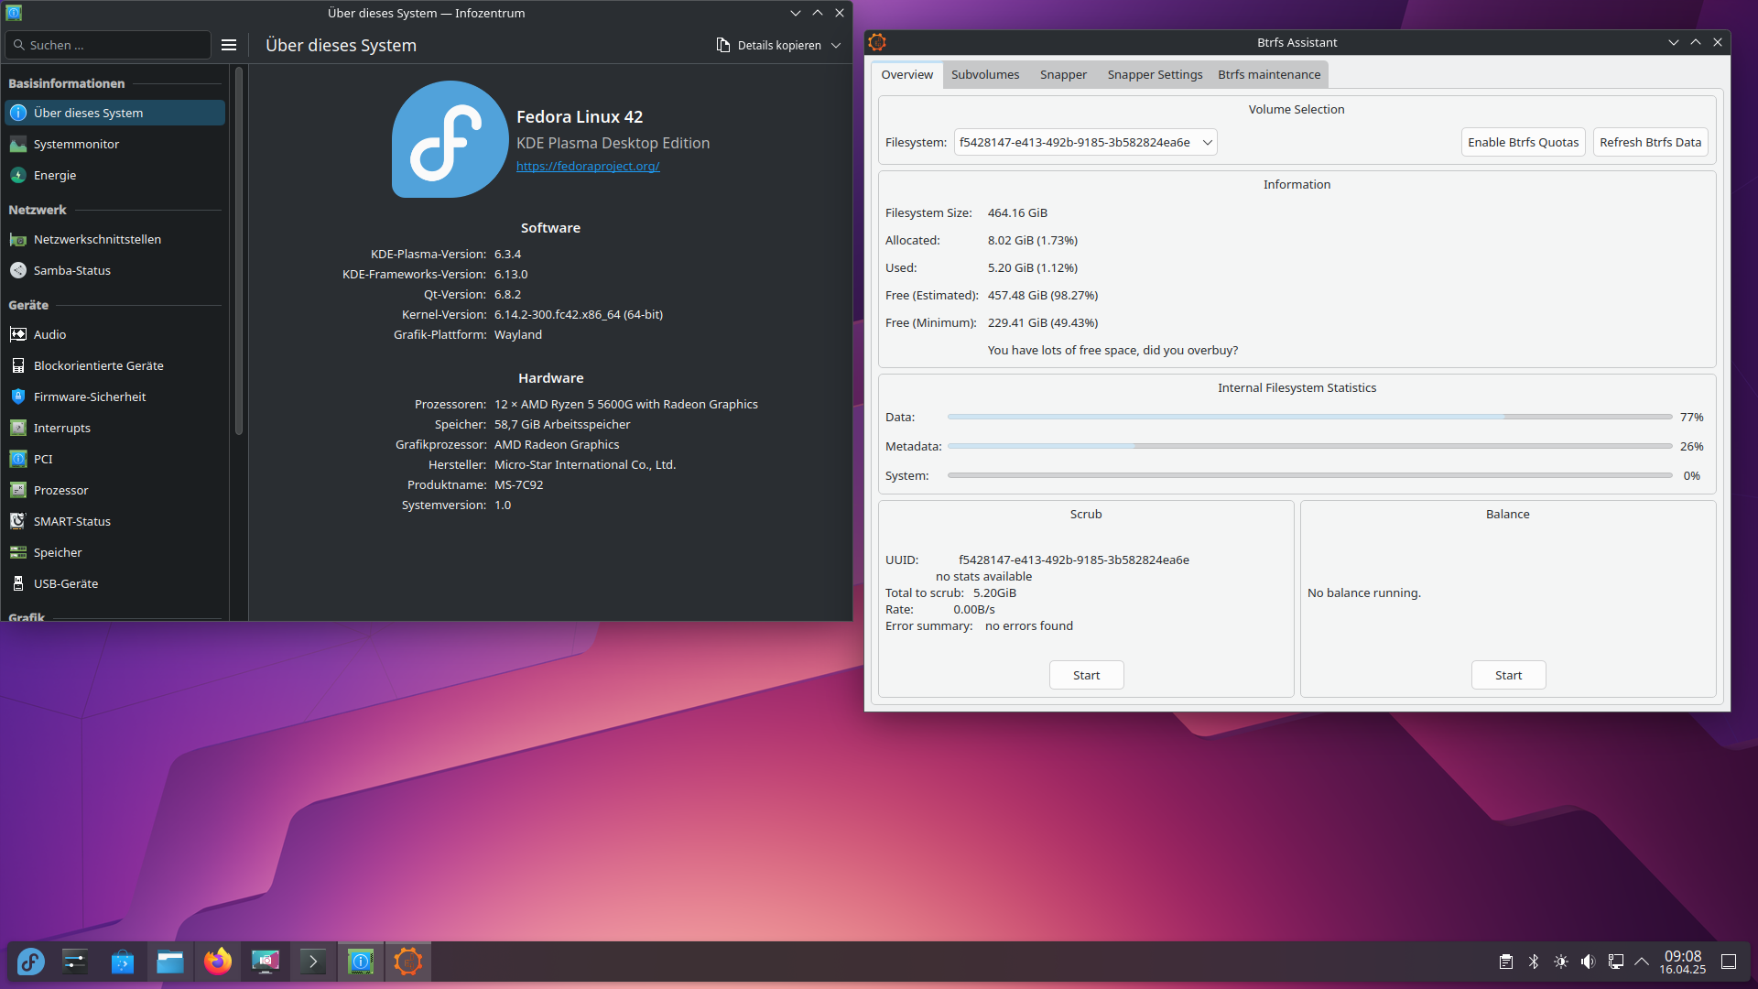The image size is (1758, 989).
Task: Open the Energie info page
Action: [55, 175]
